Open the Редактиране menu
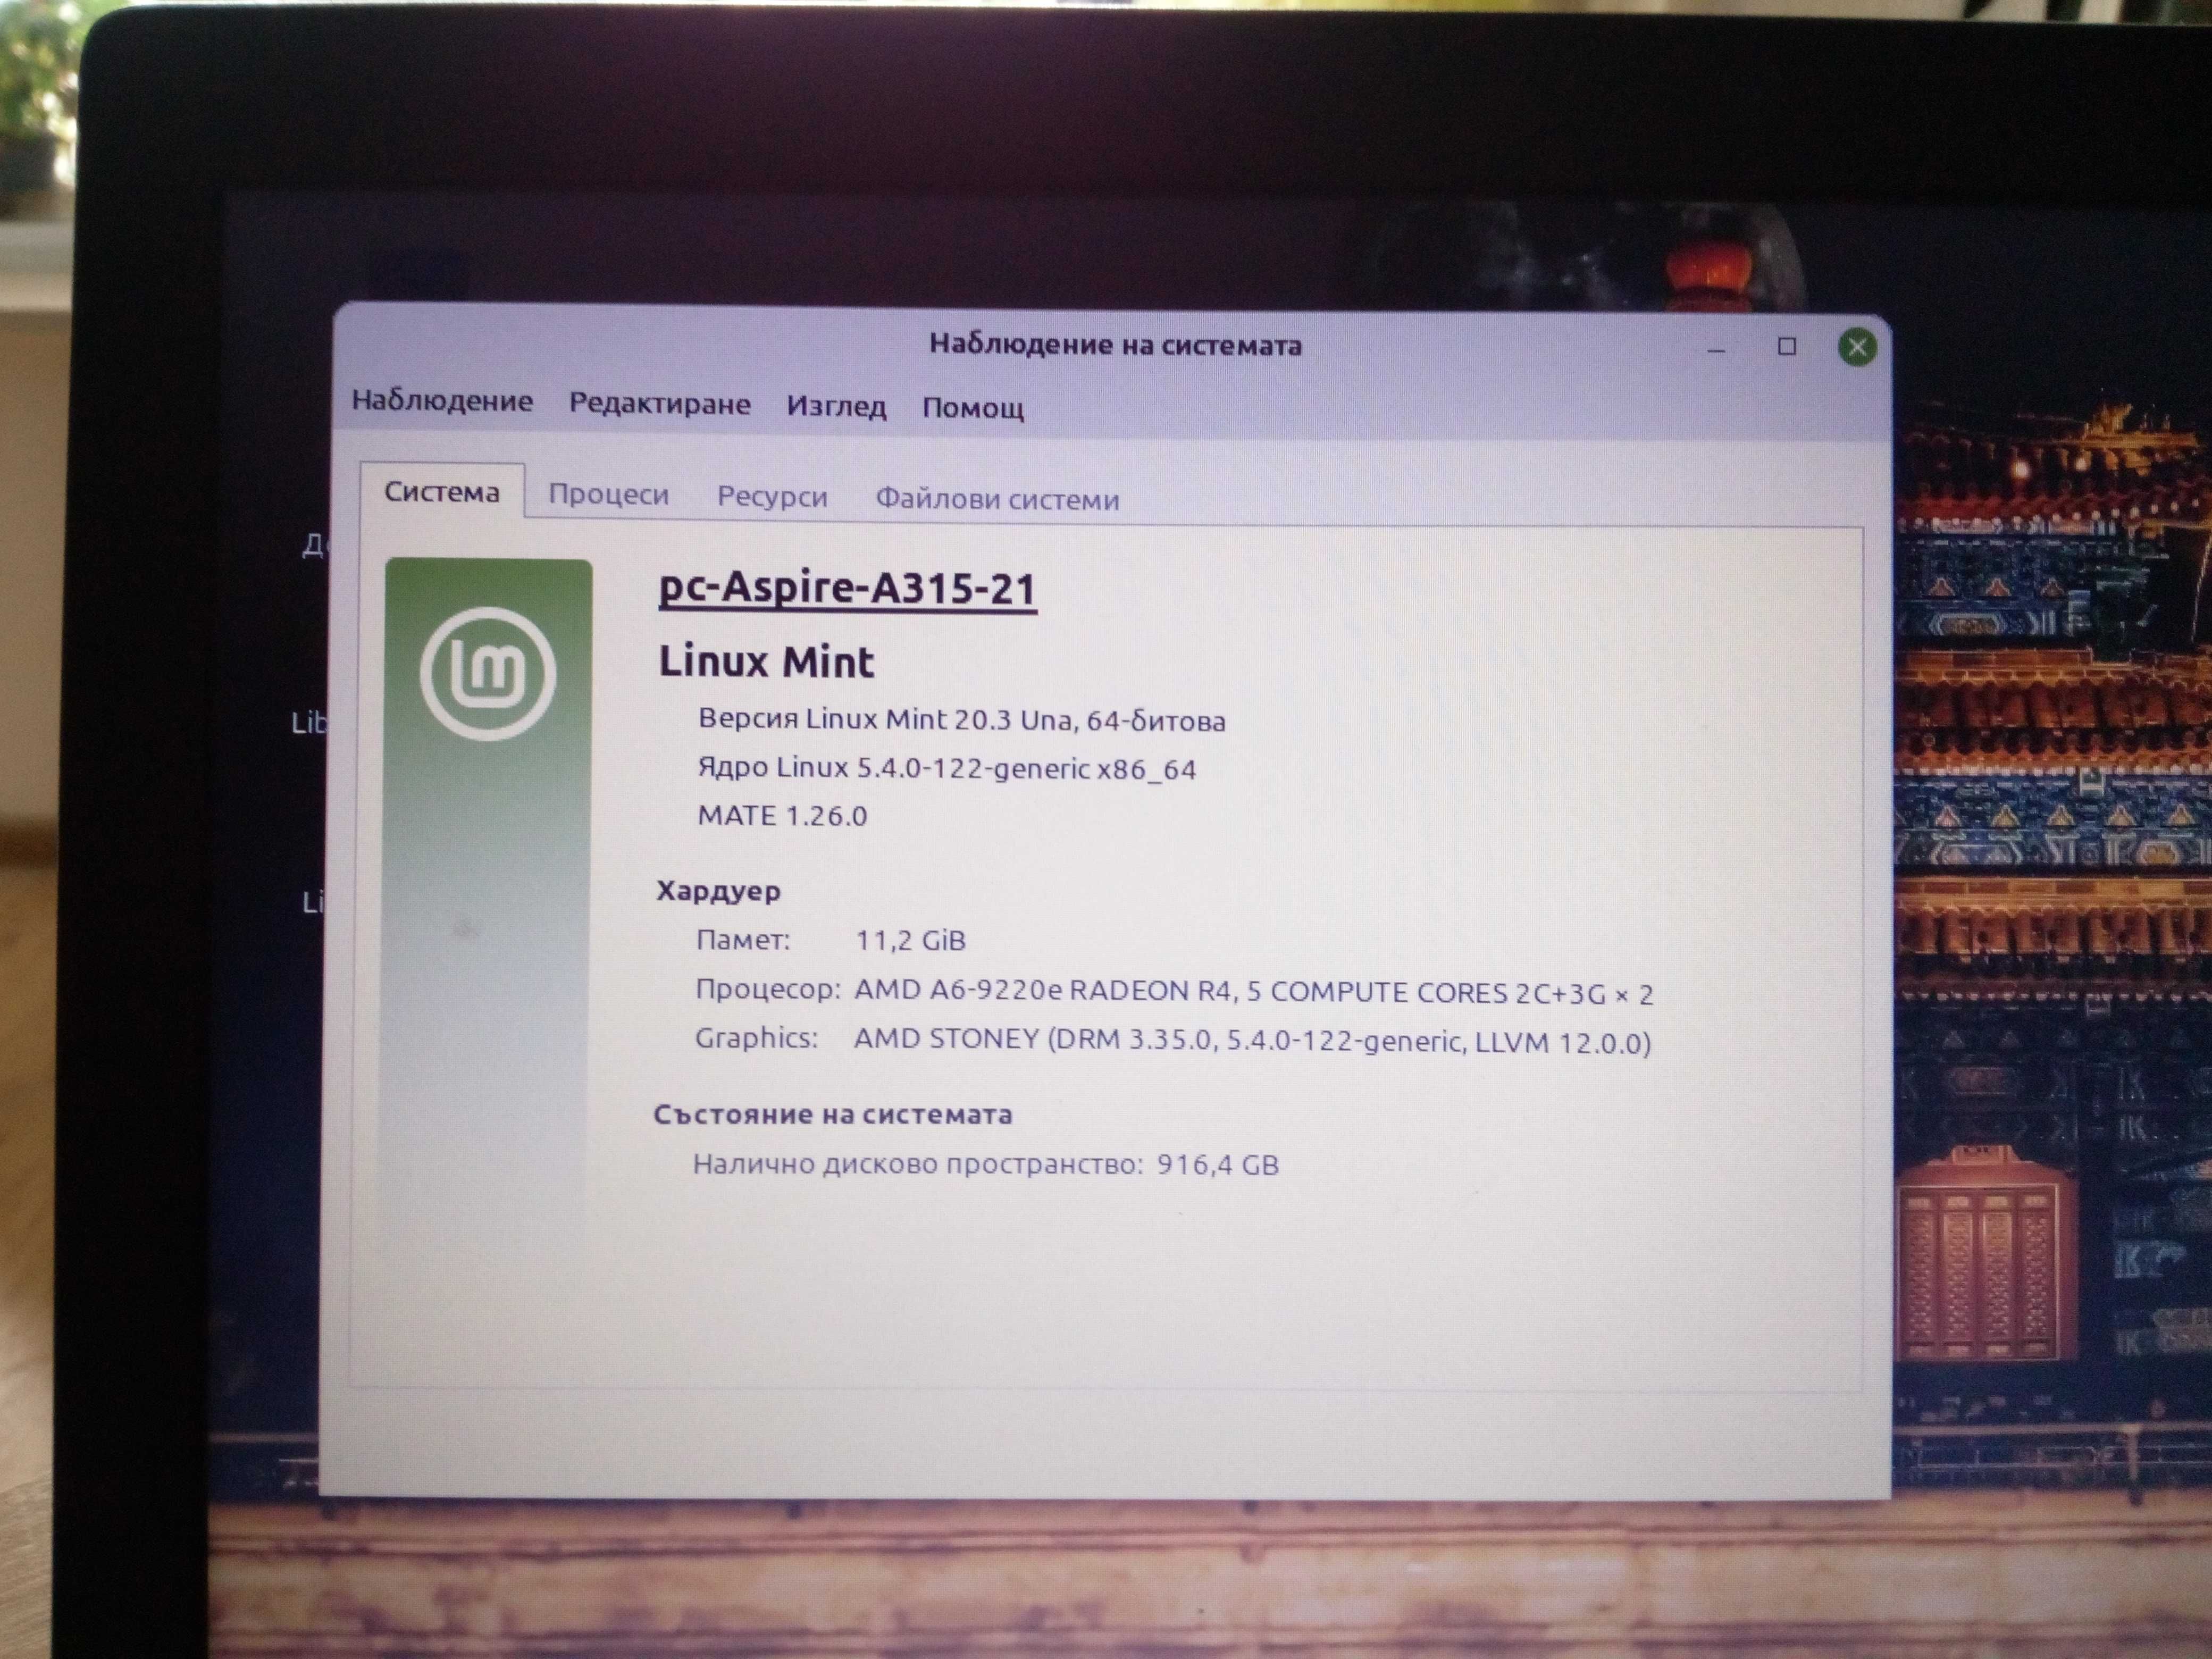 [660, 404]
